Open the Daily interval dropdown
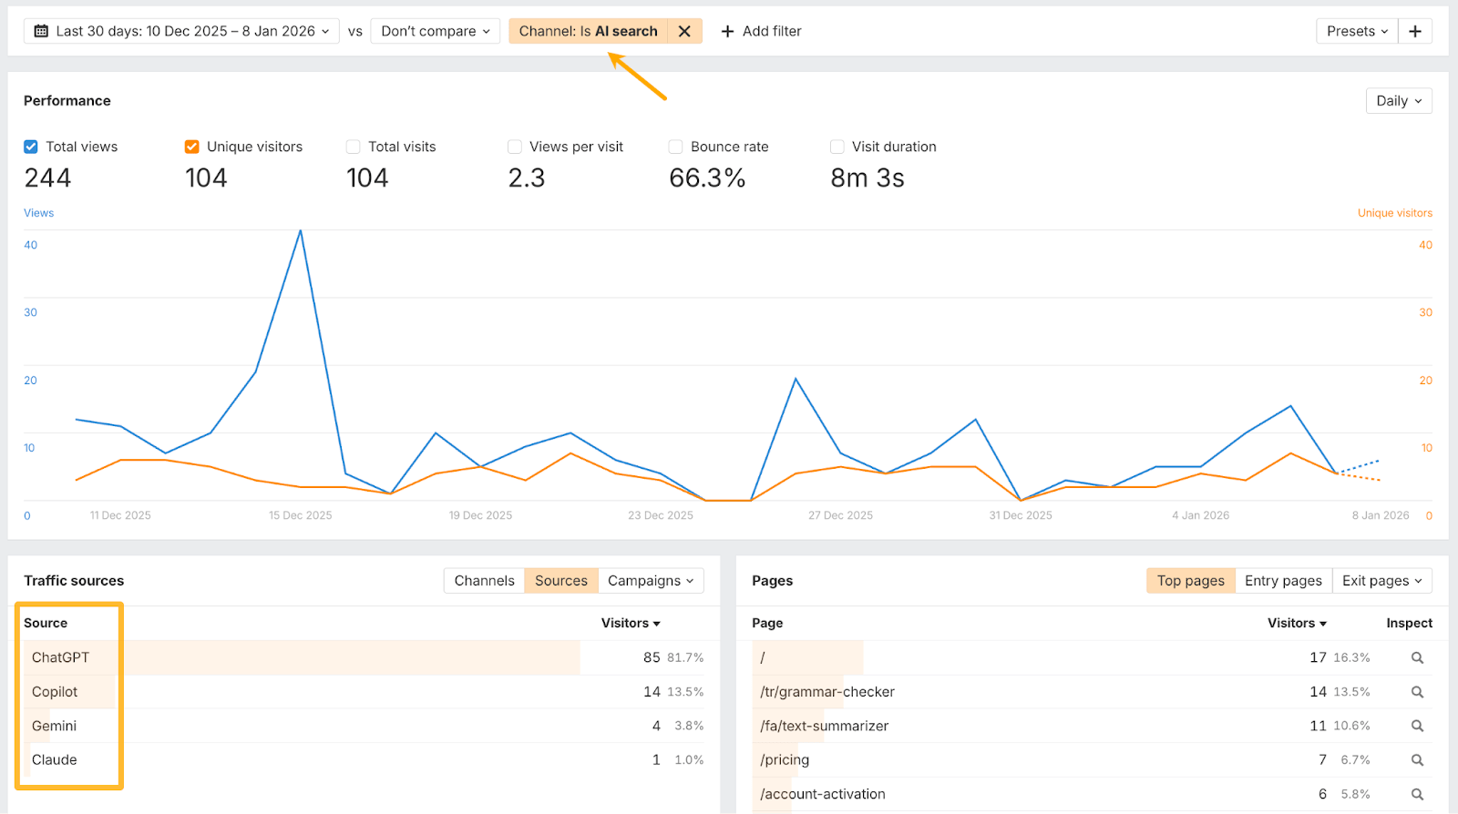 [x=1398, y=101]
